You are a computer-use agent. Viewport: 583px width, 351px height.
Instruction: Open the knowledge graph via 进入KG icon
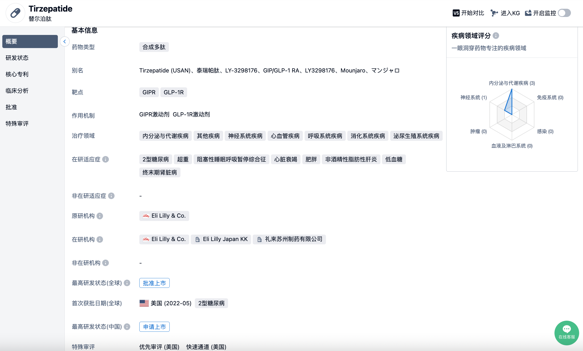tap(494, 13)
